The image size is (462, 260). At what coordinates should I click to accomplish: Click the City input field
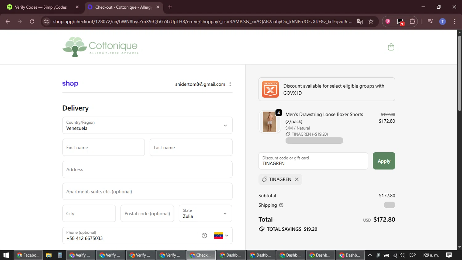(89, 213)
